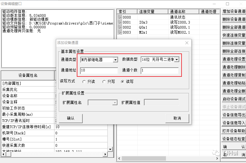Select the 采集优化 property row
Viewport: 246px width, 163px height.
28,89
